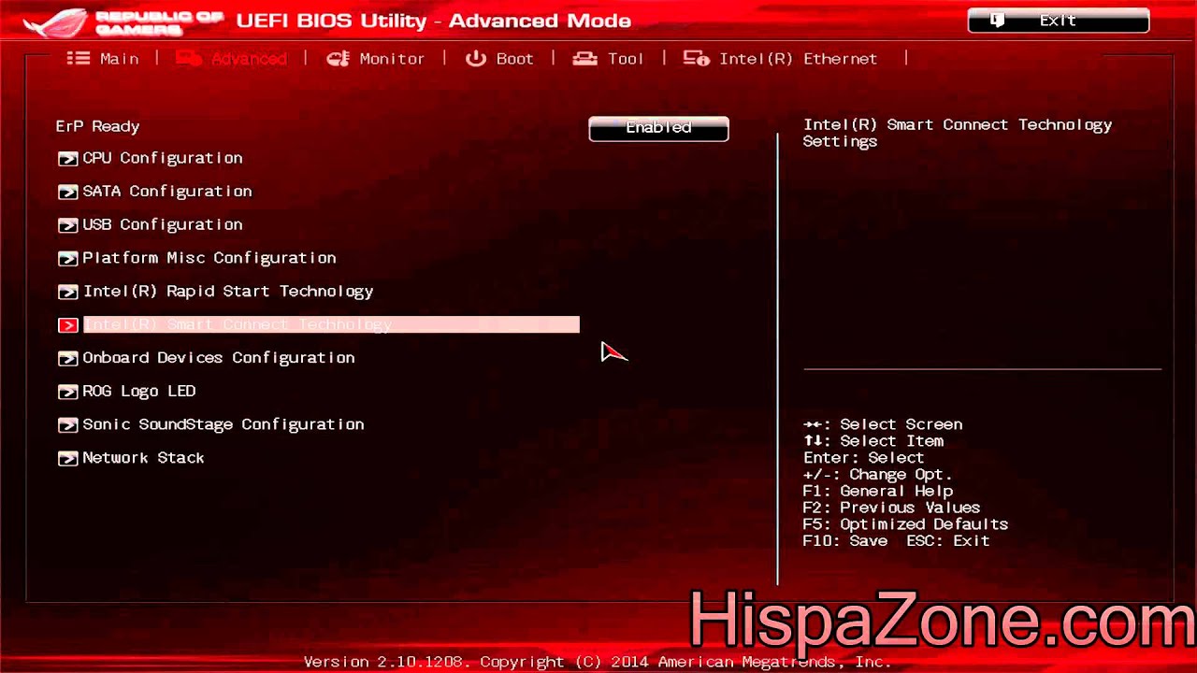Click arrow icon beside Onboard Devices Configuration
1197x673 pixels.
(x=67, y=359)
